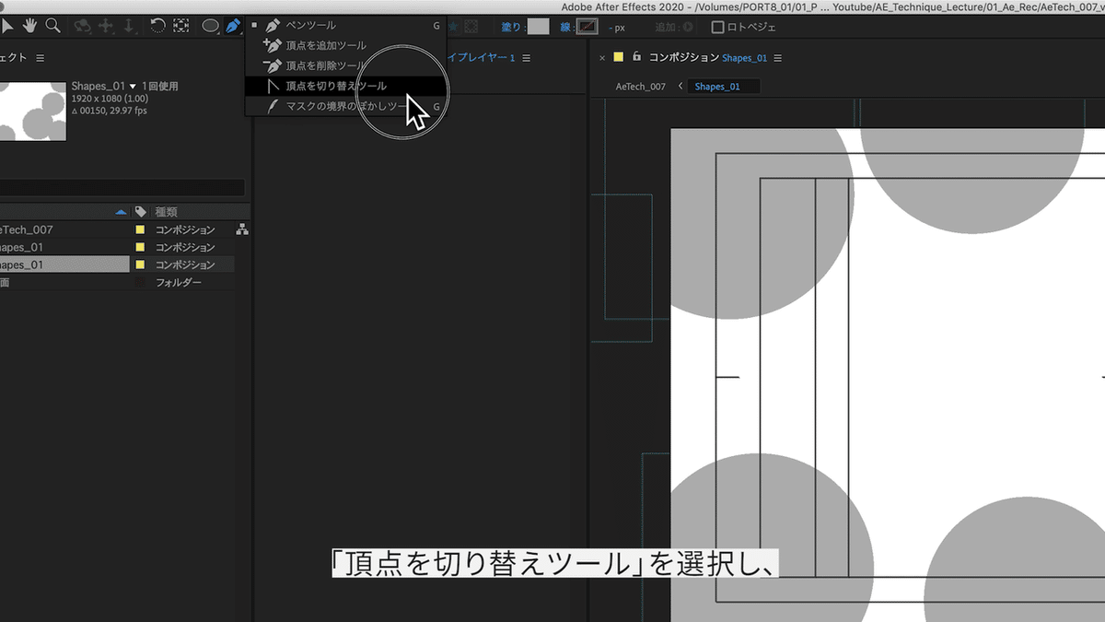Open the Shapes_01 composition name dropdown in viewer header
The image size is (1105, 622).
pos(744,58)
